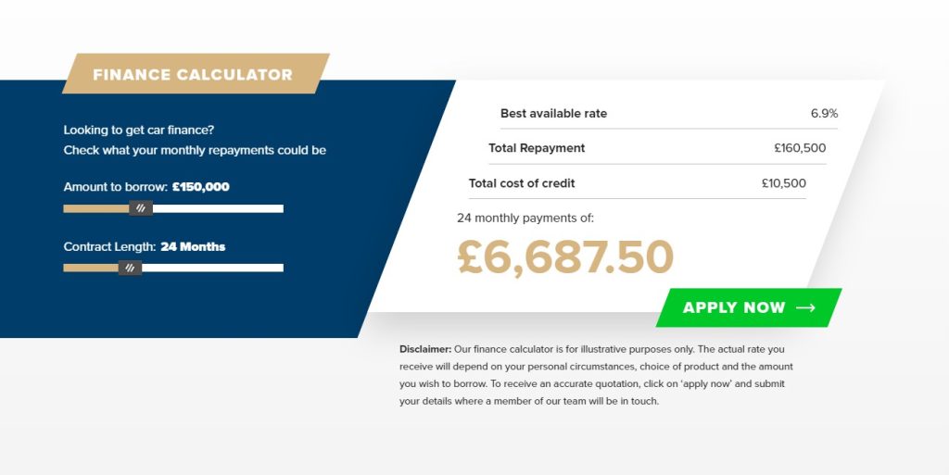Click the Apply Now button
The image size is (949, 475).
click(x=749, y=307)
